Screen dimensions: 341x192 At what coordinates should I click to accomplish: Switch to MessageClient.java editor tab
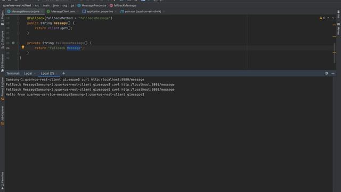click(x=63, y=11)
